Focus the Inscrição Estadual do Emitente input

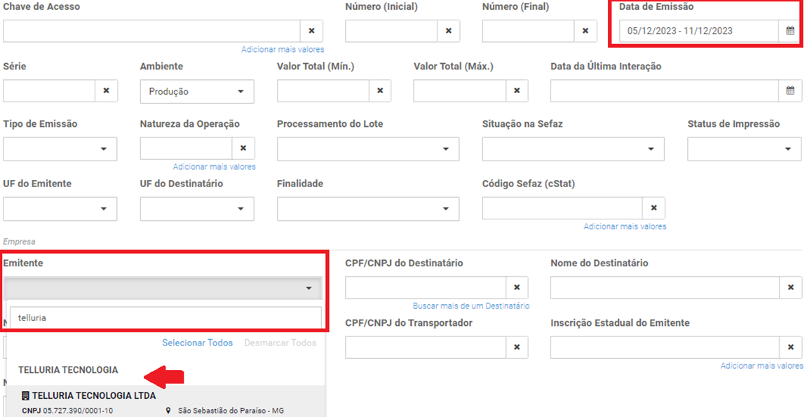[665, 347]
